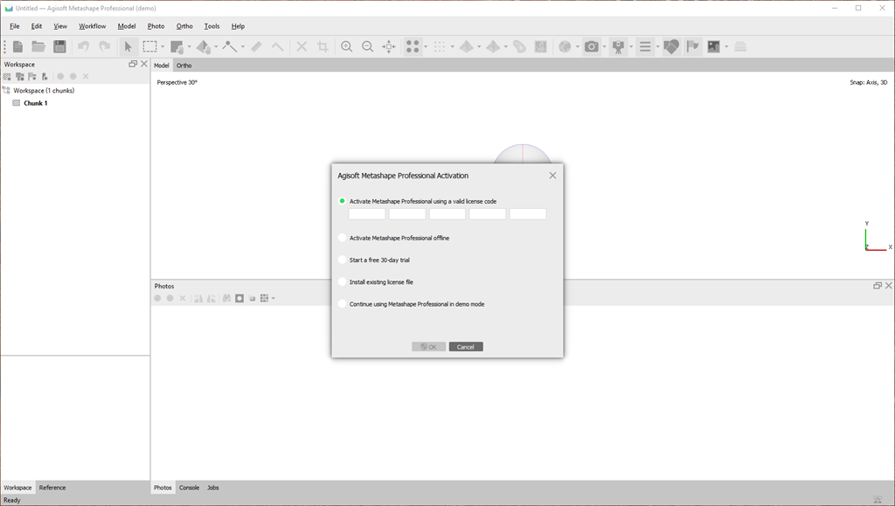The height and width of the screenshot is (506, 895).
Task: Click the Open project folder icon
Action: 38,47
